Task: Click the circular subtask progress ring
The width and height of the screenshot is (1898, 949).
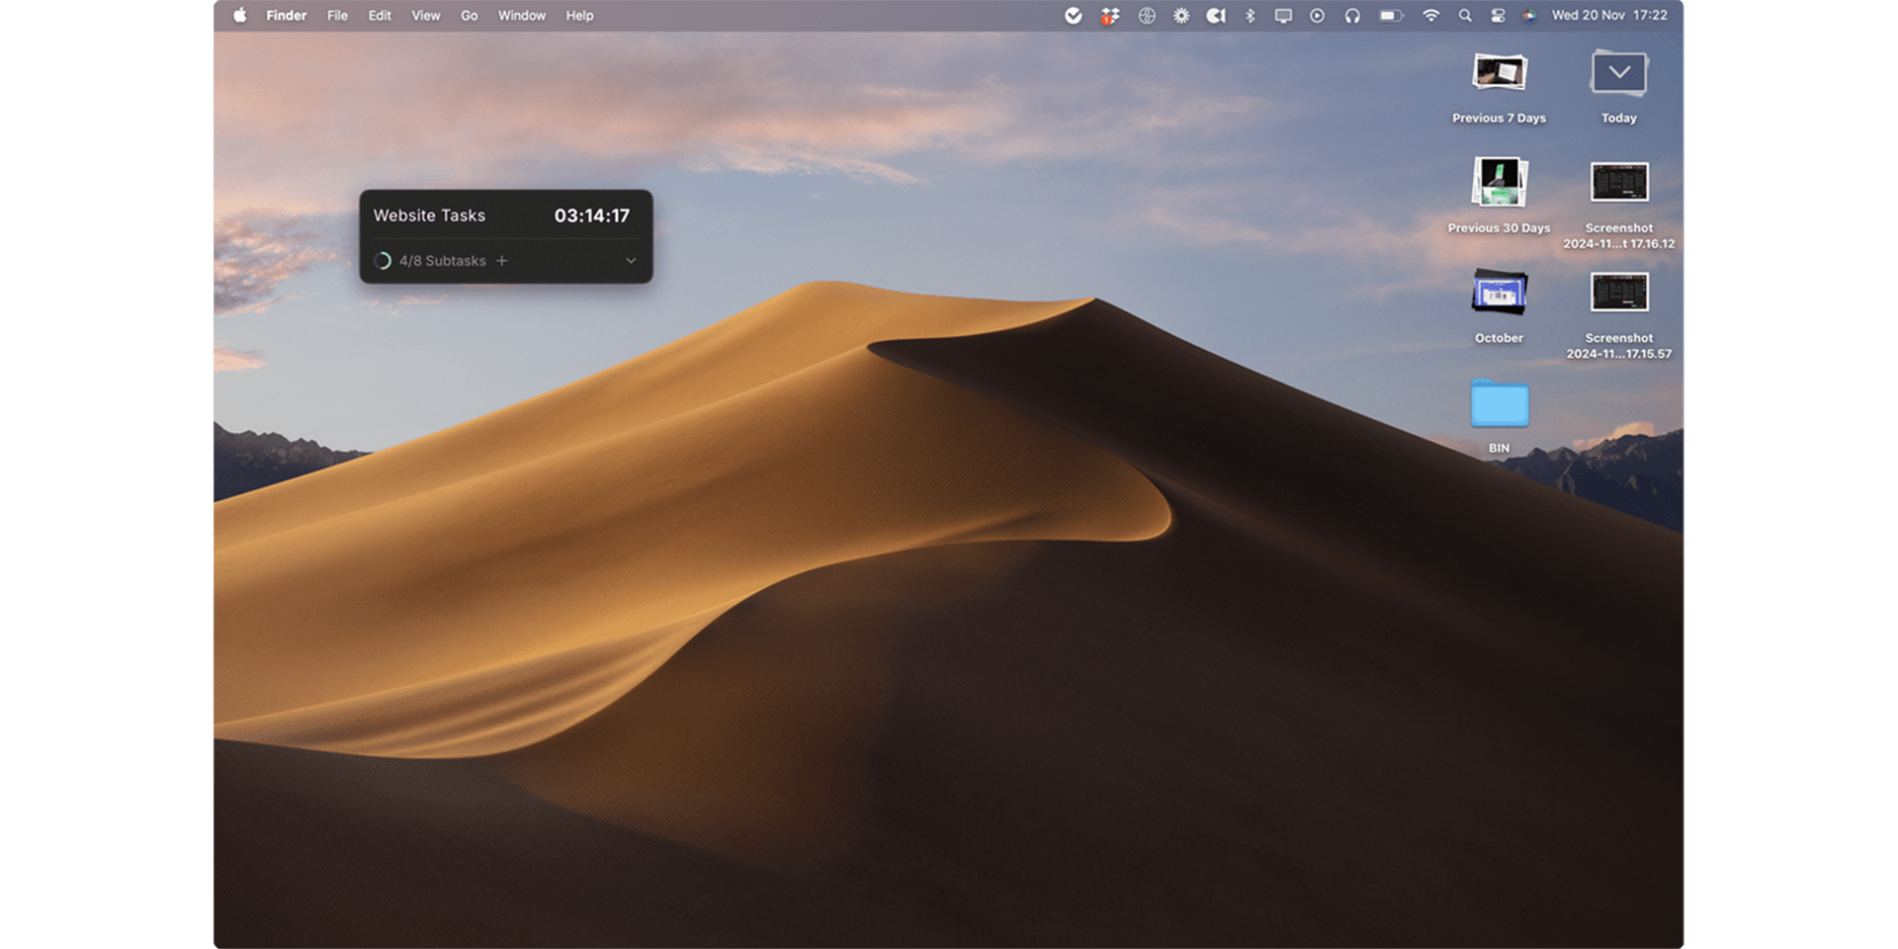Action: 383,261
